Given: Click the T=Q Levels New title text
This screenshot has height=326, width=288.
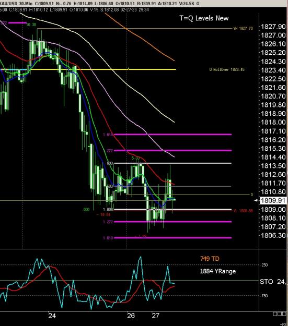Looking at the screenshot, I should (x=204, y=18).
